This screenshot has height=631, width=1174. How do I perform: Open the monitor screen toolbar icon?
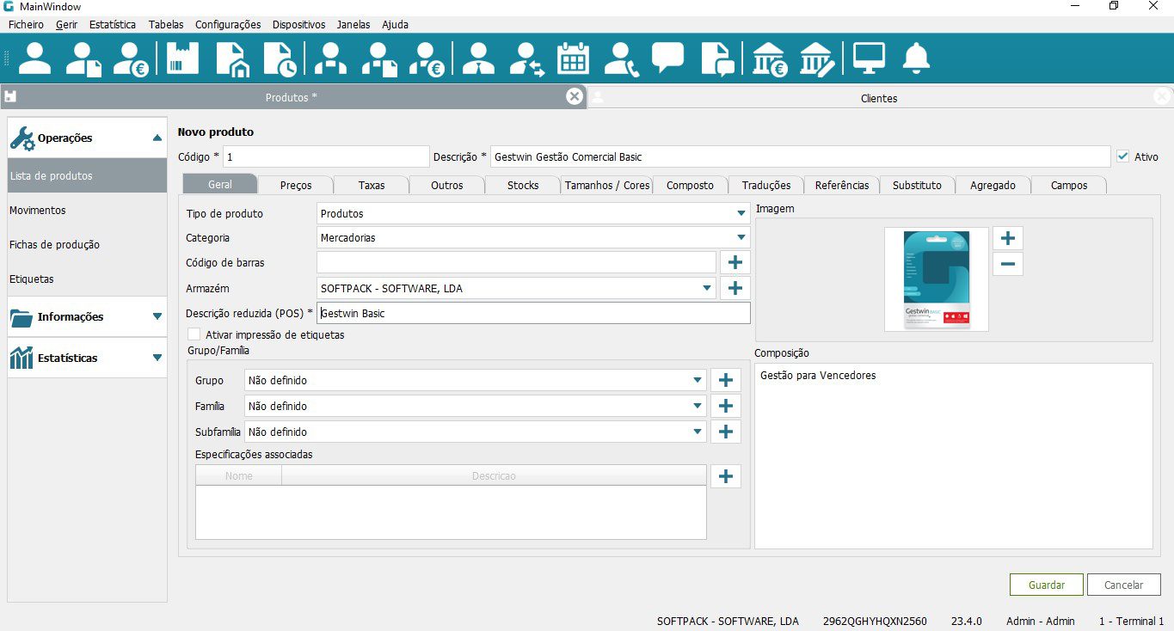[869, 58]
